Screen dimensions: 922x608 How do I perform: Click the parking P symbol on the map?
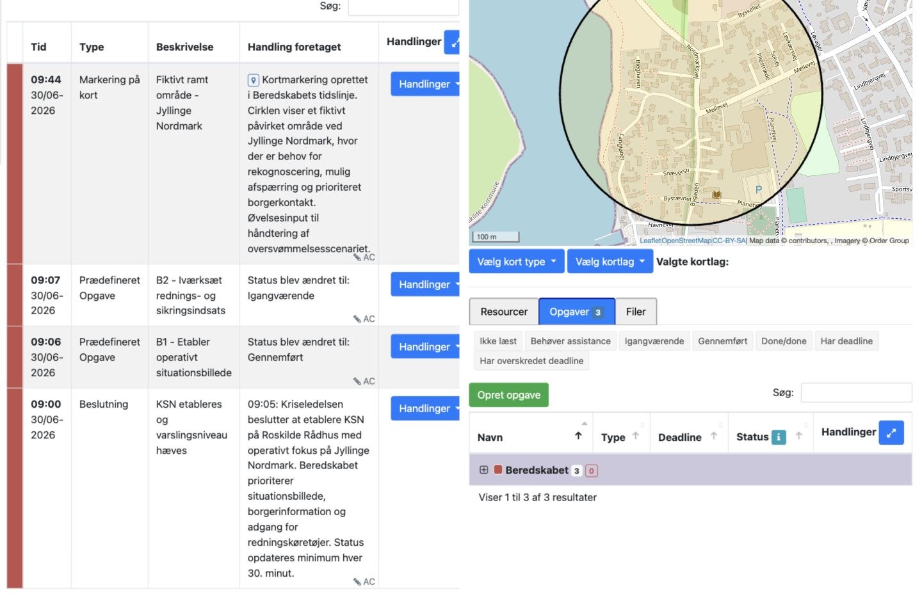point(759,190)
